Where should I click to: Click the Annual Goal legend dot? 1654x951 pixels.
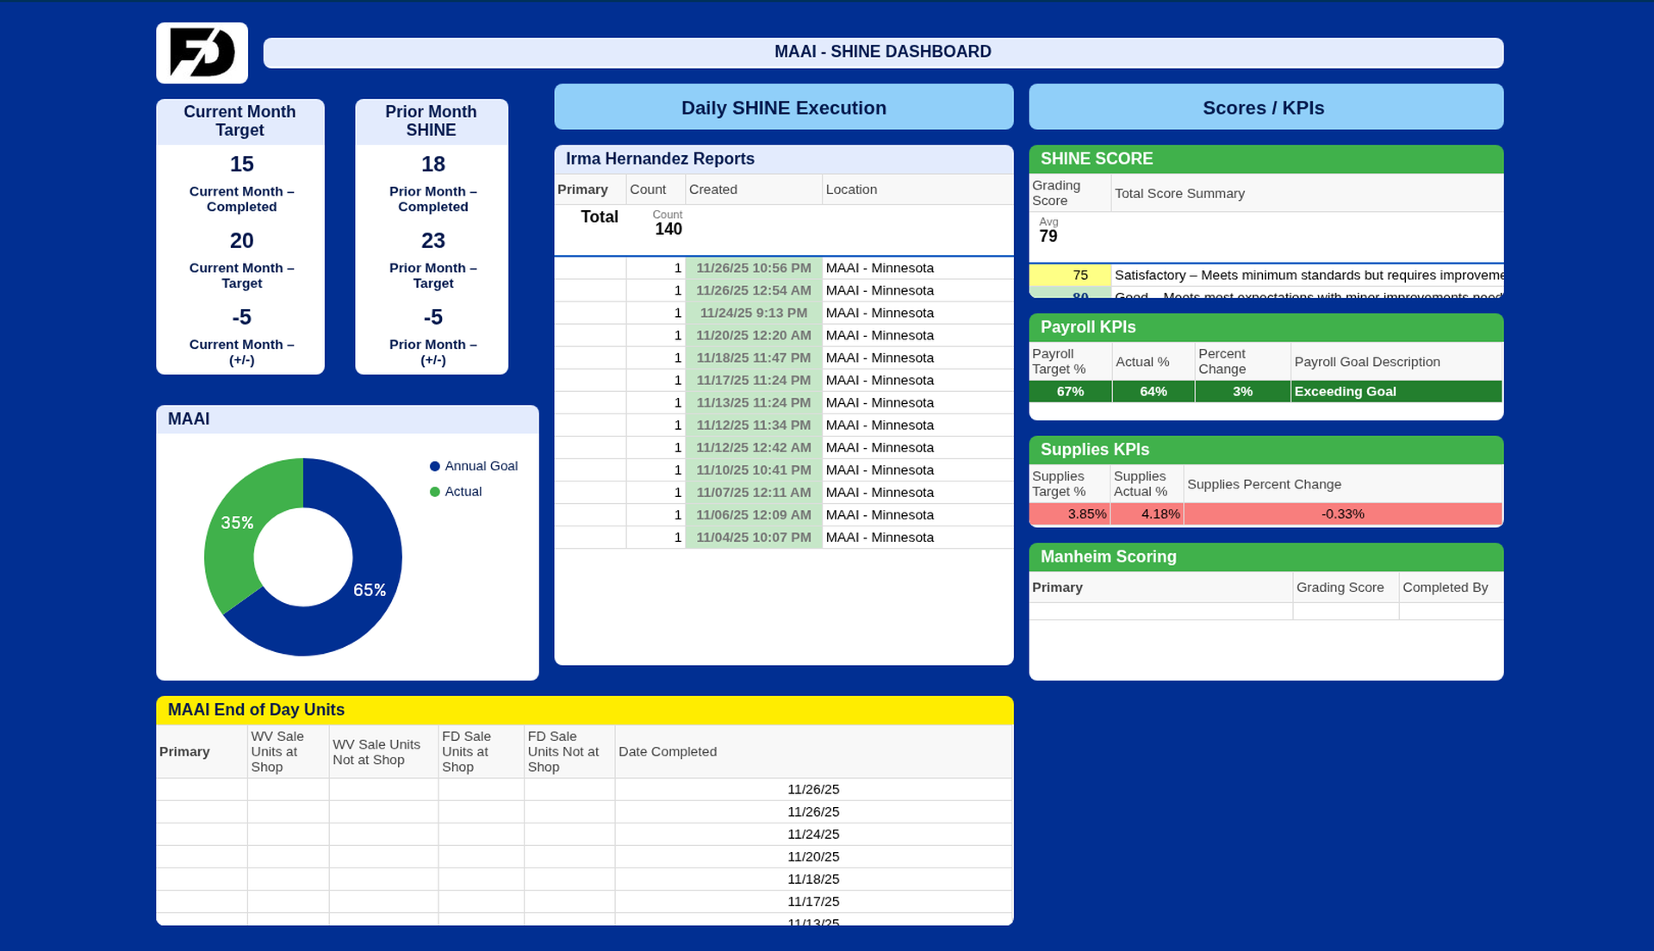pyautogui.click(x=434, y=466)
